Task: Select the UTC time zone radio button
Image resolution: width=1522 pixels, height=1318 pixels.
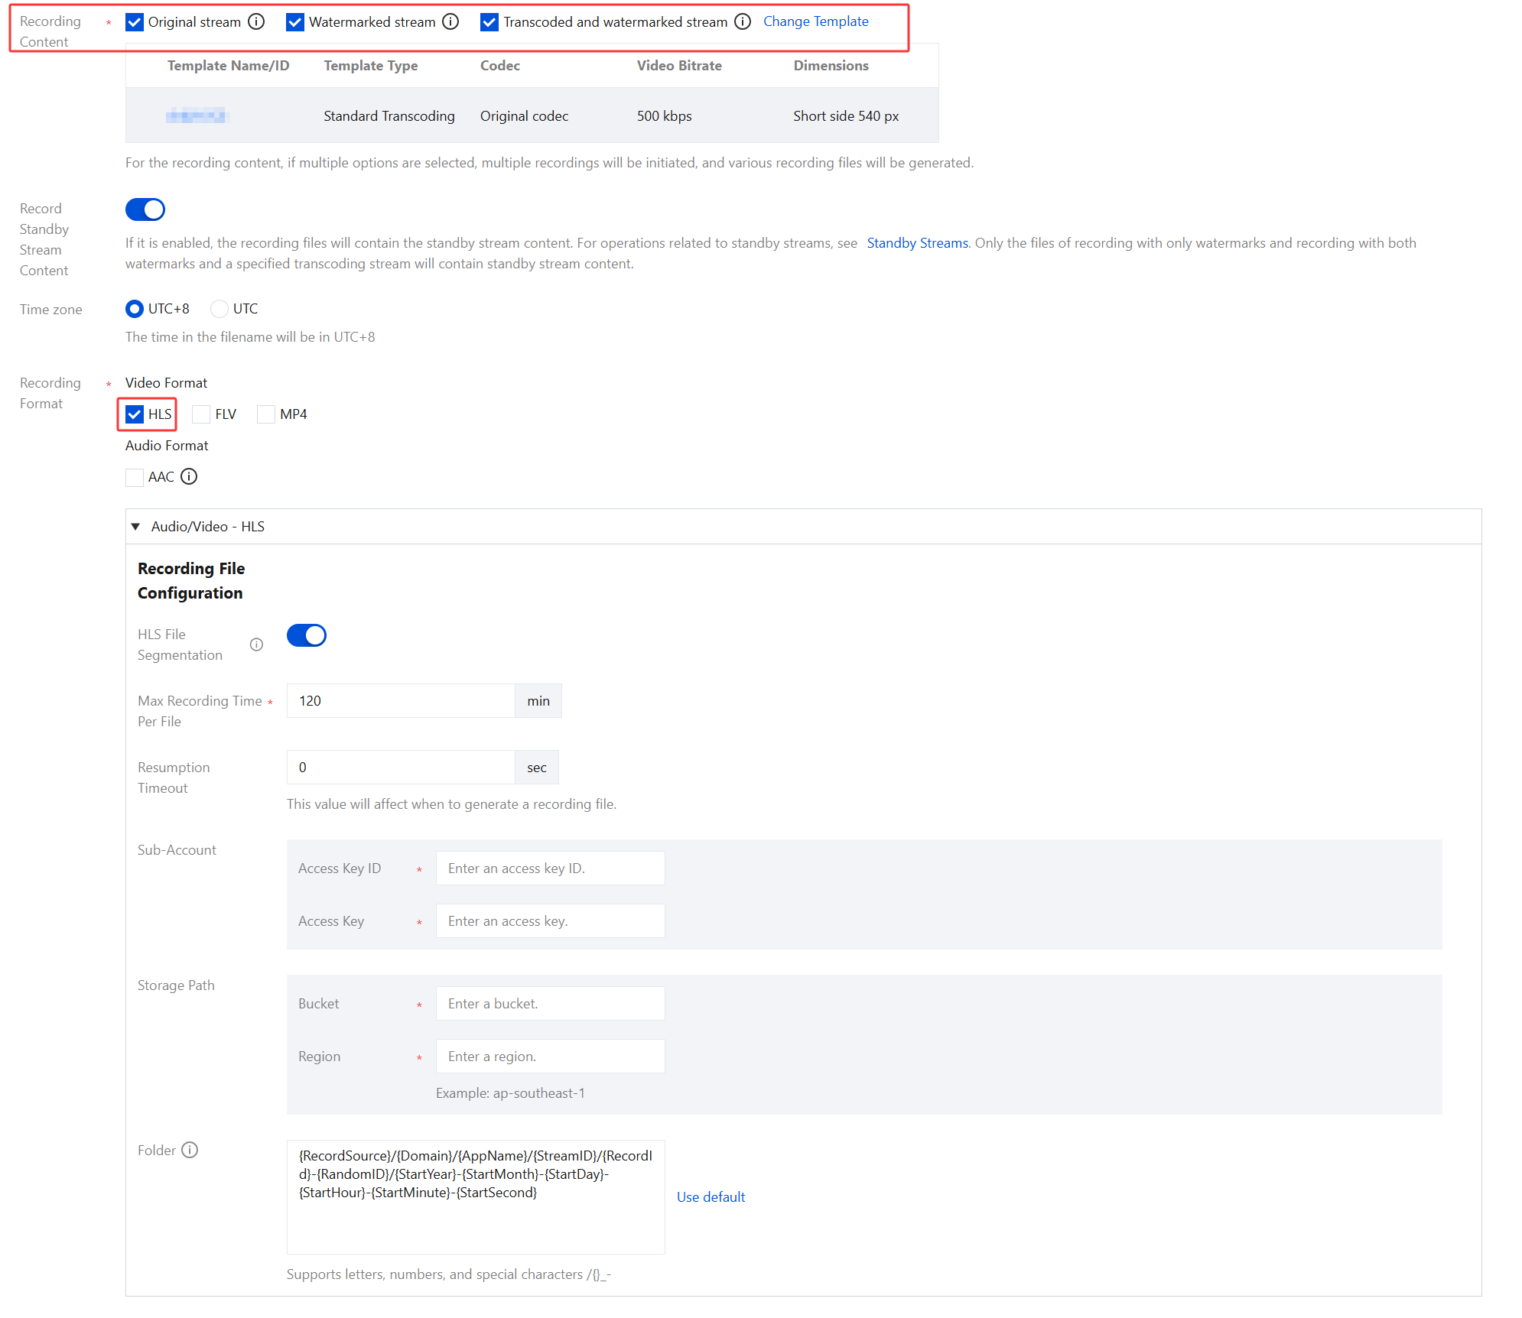Action: coord(220,309)
